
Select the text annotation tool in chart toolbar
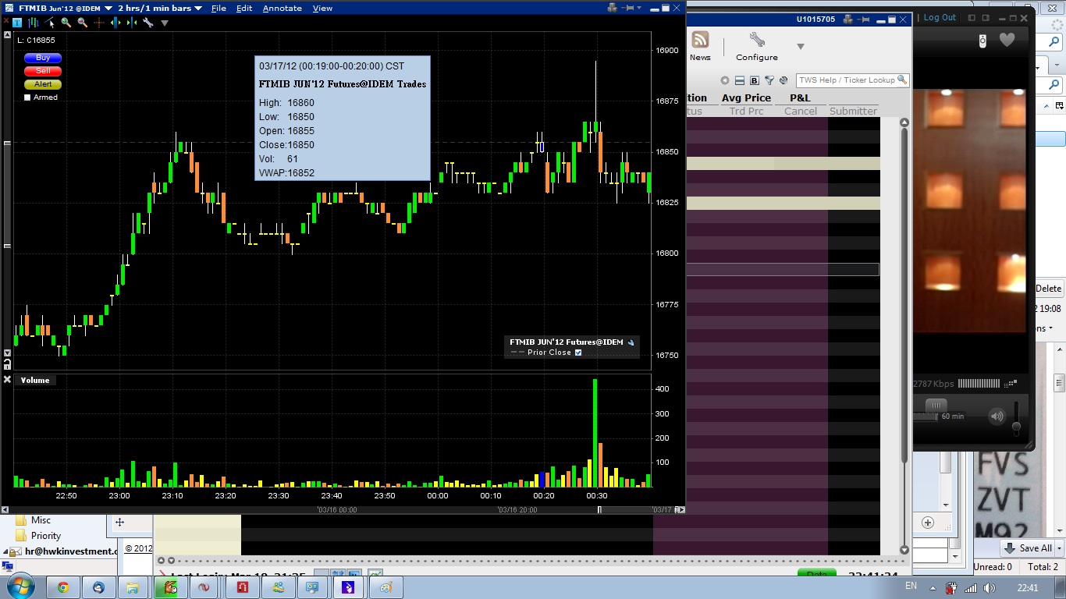point(18,23)
